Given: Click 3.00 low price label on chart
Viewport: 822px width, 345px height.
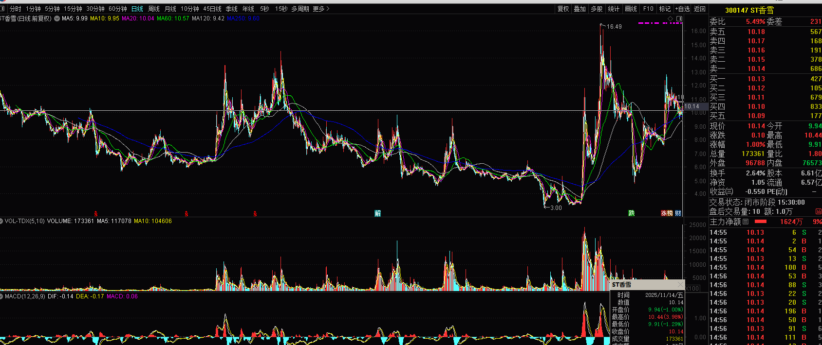Looking at the screenshot, I should point(556,208).
